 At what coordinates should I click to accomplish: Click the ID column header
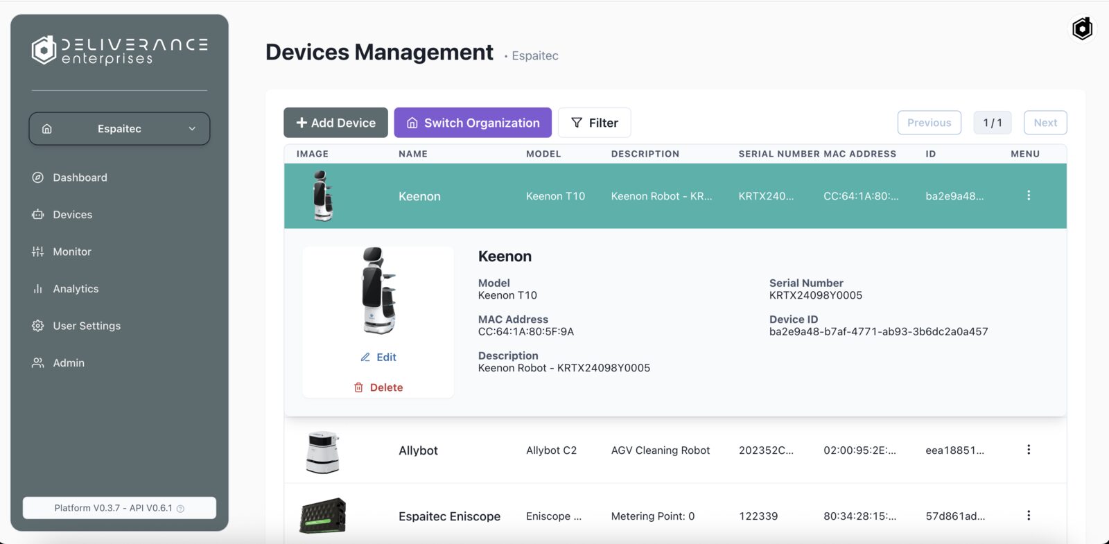click(931, 154)
